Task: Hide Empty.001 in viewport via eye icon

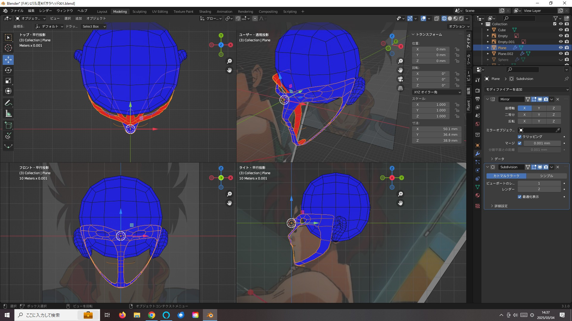Action: tap(561, 42)
